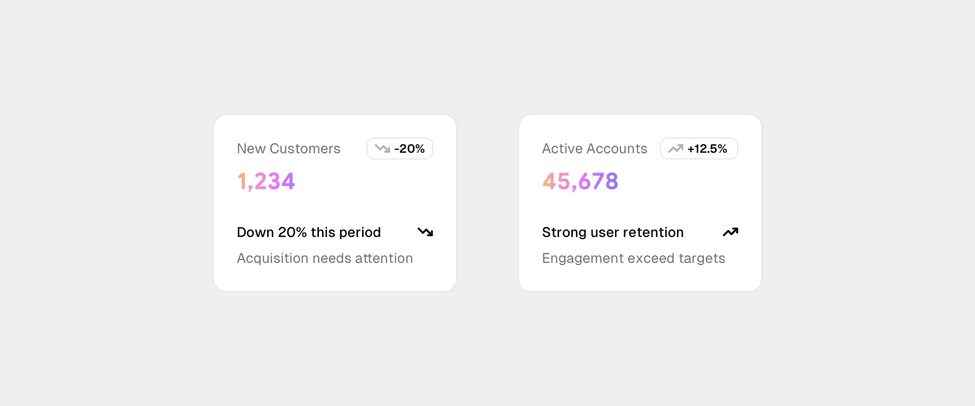The image size is (975, 406).
Task: Select the 45,678 gradient value
Action: (x=580, y=181)
